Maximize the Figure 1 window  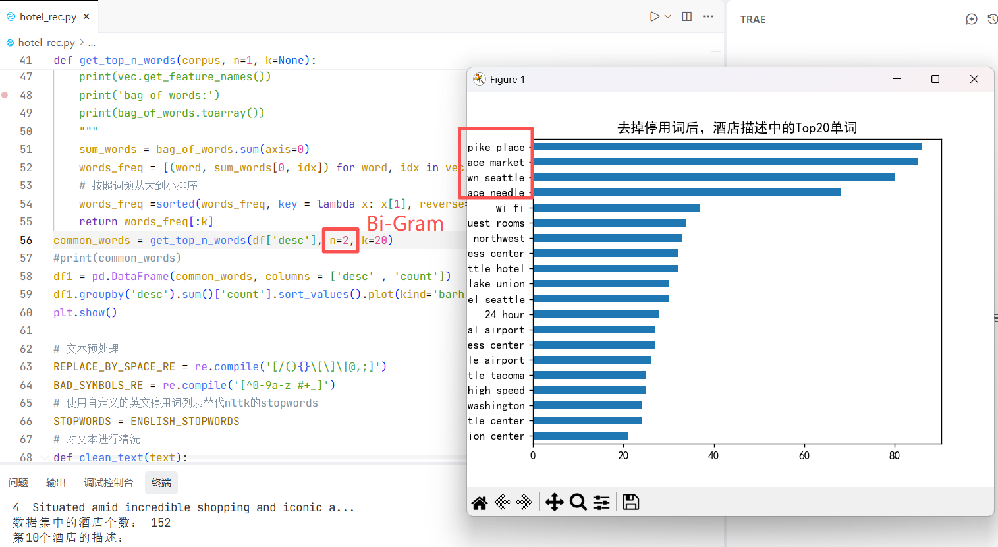click(935, 79)
